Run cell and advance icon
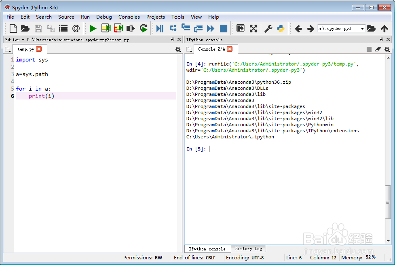The width and height of the screenshot is (395, 265). [118, 28]
